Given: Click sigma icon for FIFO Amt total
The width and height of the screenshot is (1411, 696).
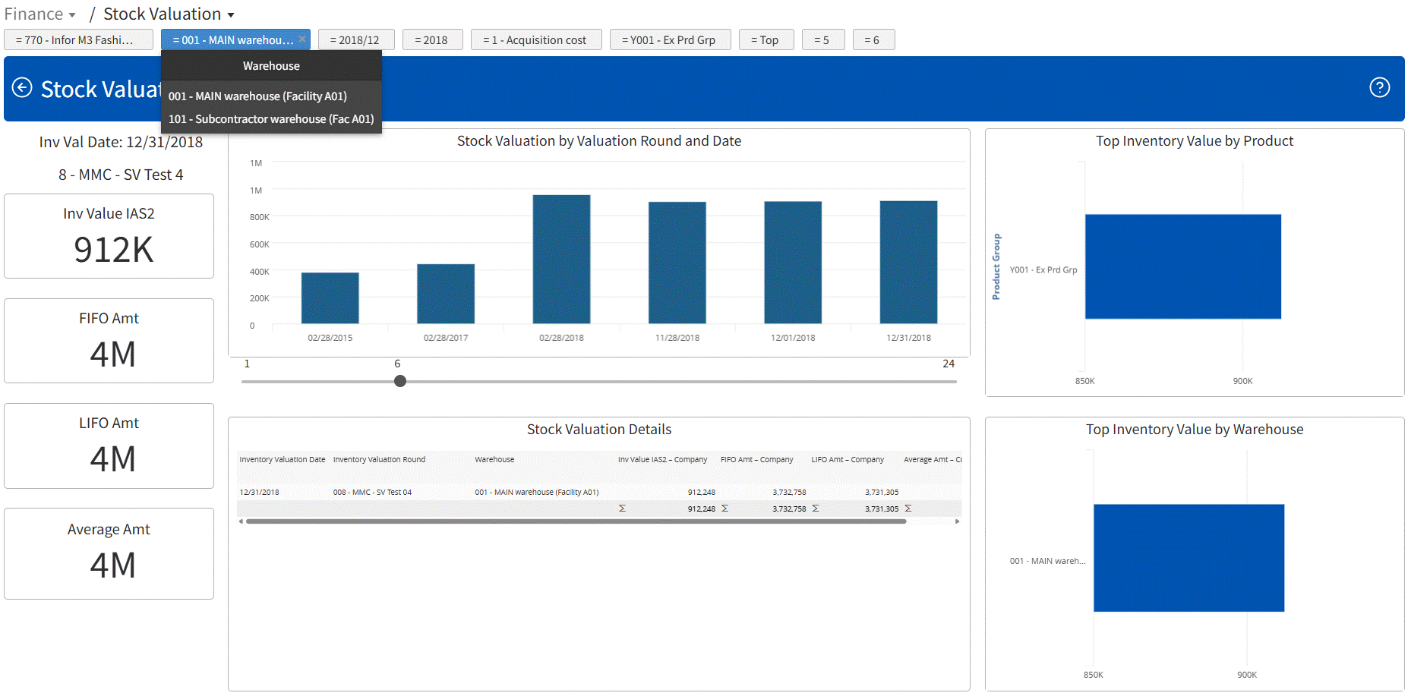Looking at the screenshot, I should click(724, 509).
